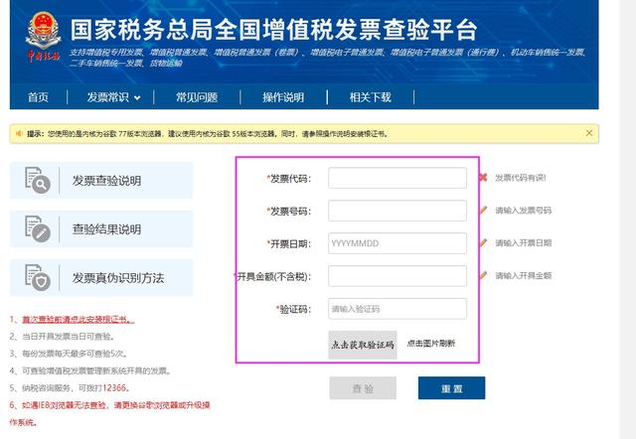This screenshot has width=636, height=439.
Task: Click the 请输入开票日期 hint text
Action: pyautogui.click(x=524, y=242)
